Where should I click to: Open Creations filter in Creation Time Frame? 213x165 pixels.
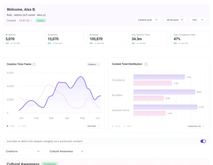point(94,64)
